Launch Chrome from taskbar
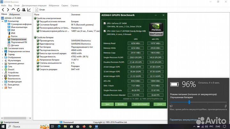This screenshot has width=230, height=129. point(90,126)
